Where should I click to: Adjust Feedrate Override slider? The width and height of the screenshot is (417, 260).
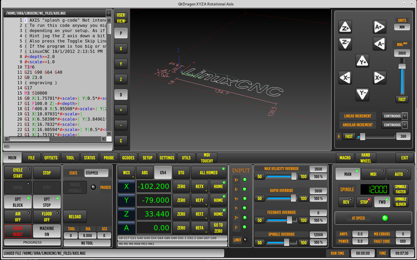(282, 220)
